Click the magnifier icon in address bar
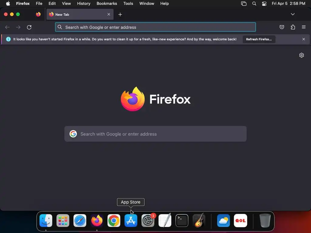This screenshot has width=311, height=233. (x=60, y=27)
